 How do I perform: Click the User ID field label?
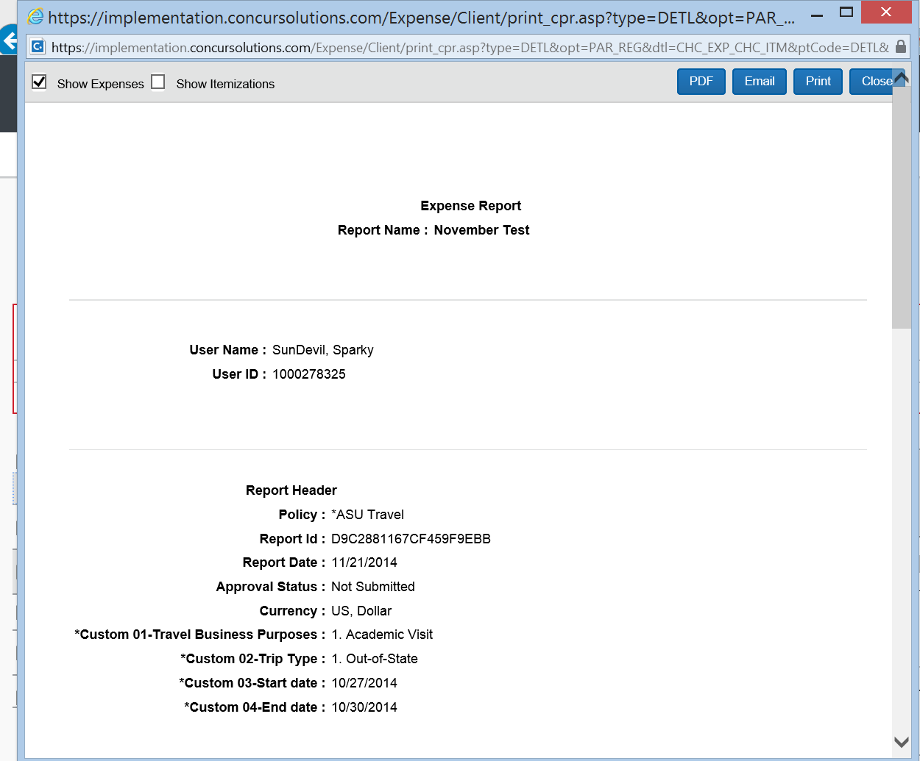click(x=239, y=374)
